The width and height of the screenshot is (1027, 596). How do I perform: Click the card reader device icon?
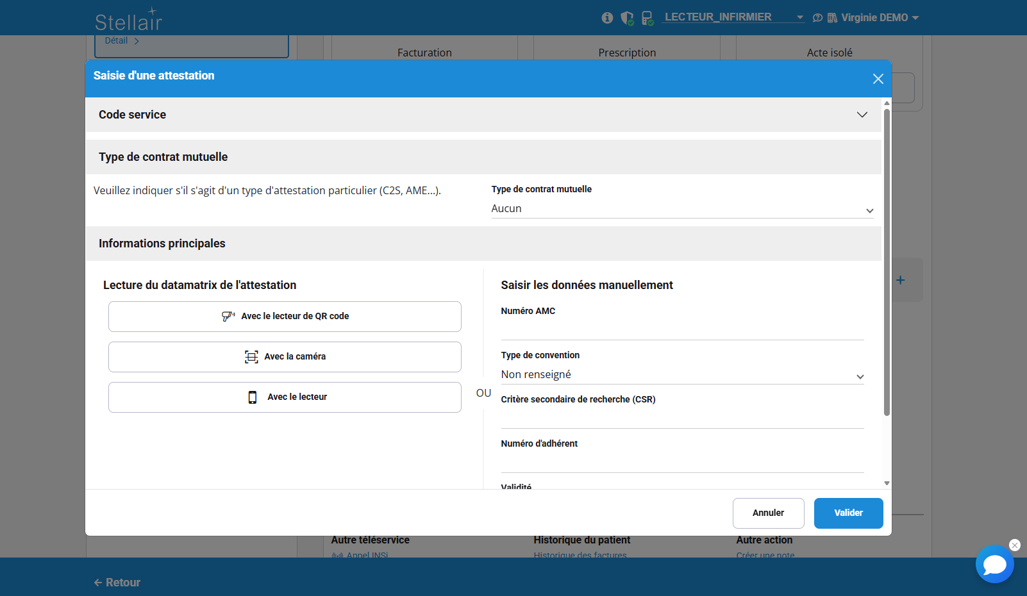(253, 397)
